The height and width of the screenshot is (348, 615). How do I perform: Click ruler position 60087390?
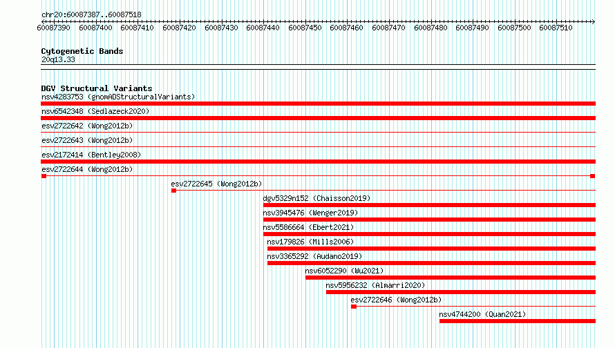54,28
